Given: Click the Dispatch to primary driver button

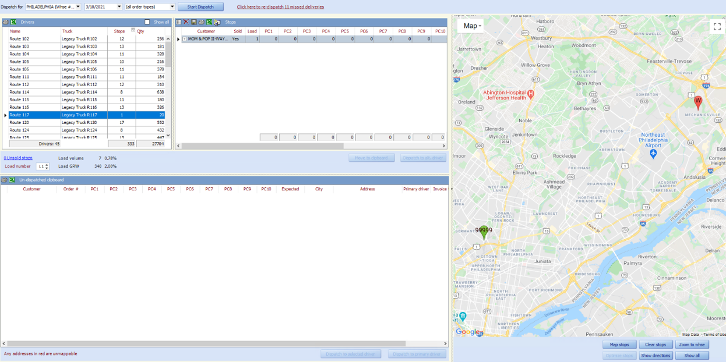Looking at the screenshot, I should pos(416,354).
